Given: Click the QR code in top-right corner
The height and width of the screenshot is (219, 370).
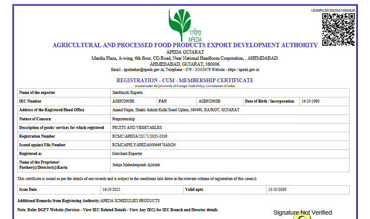Looking at the screenshot, I should tap(338, 29).
